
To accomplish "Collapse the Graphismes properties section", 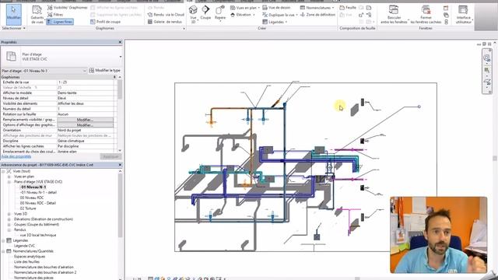I will point(114,77).
